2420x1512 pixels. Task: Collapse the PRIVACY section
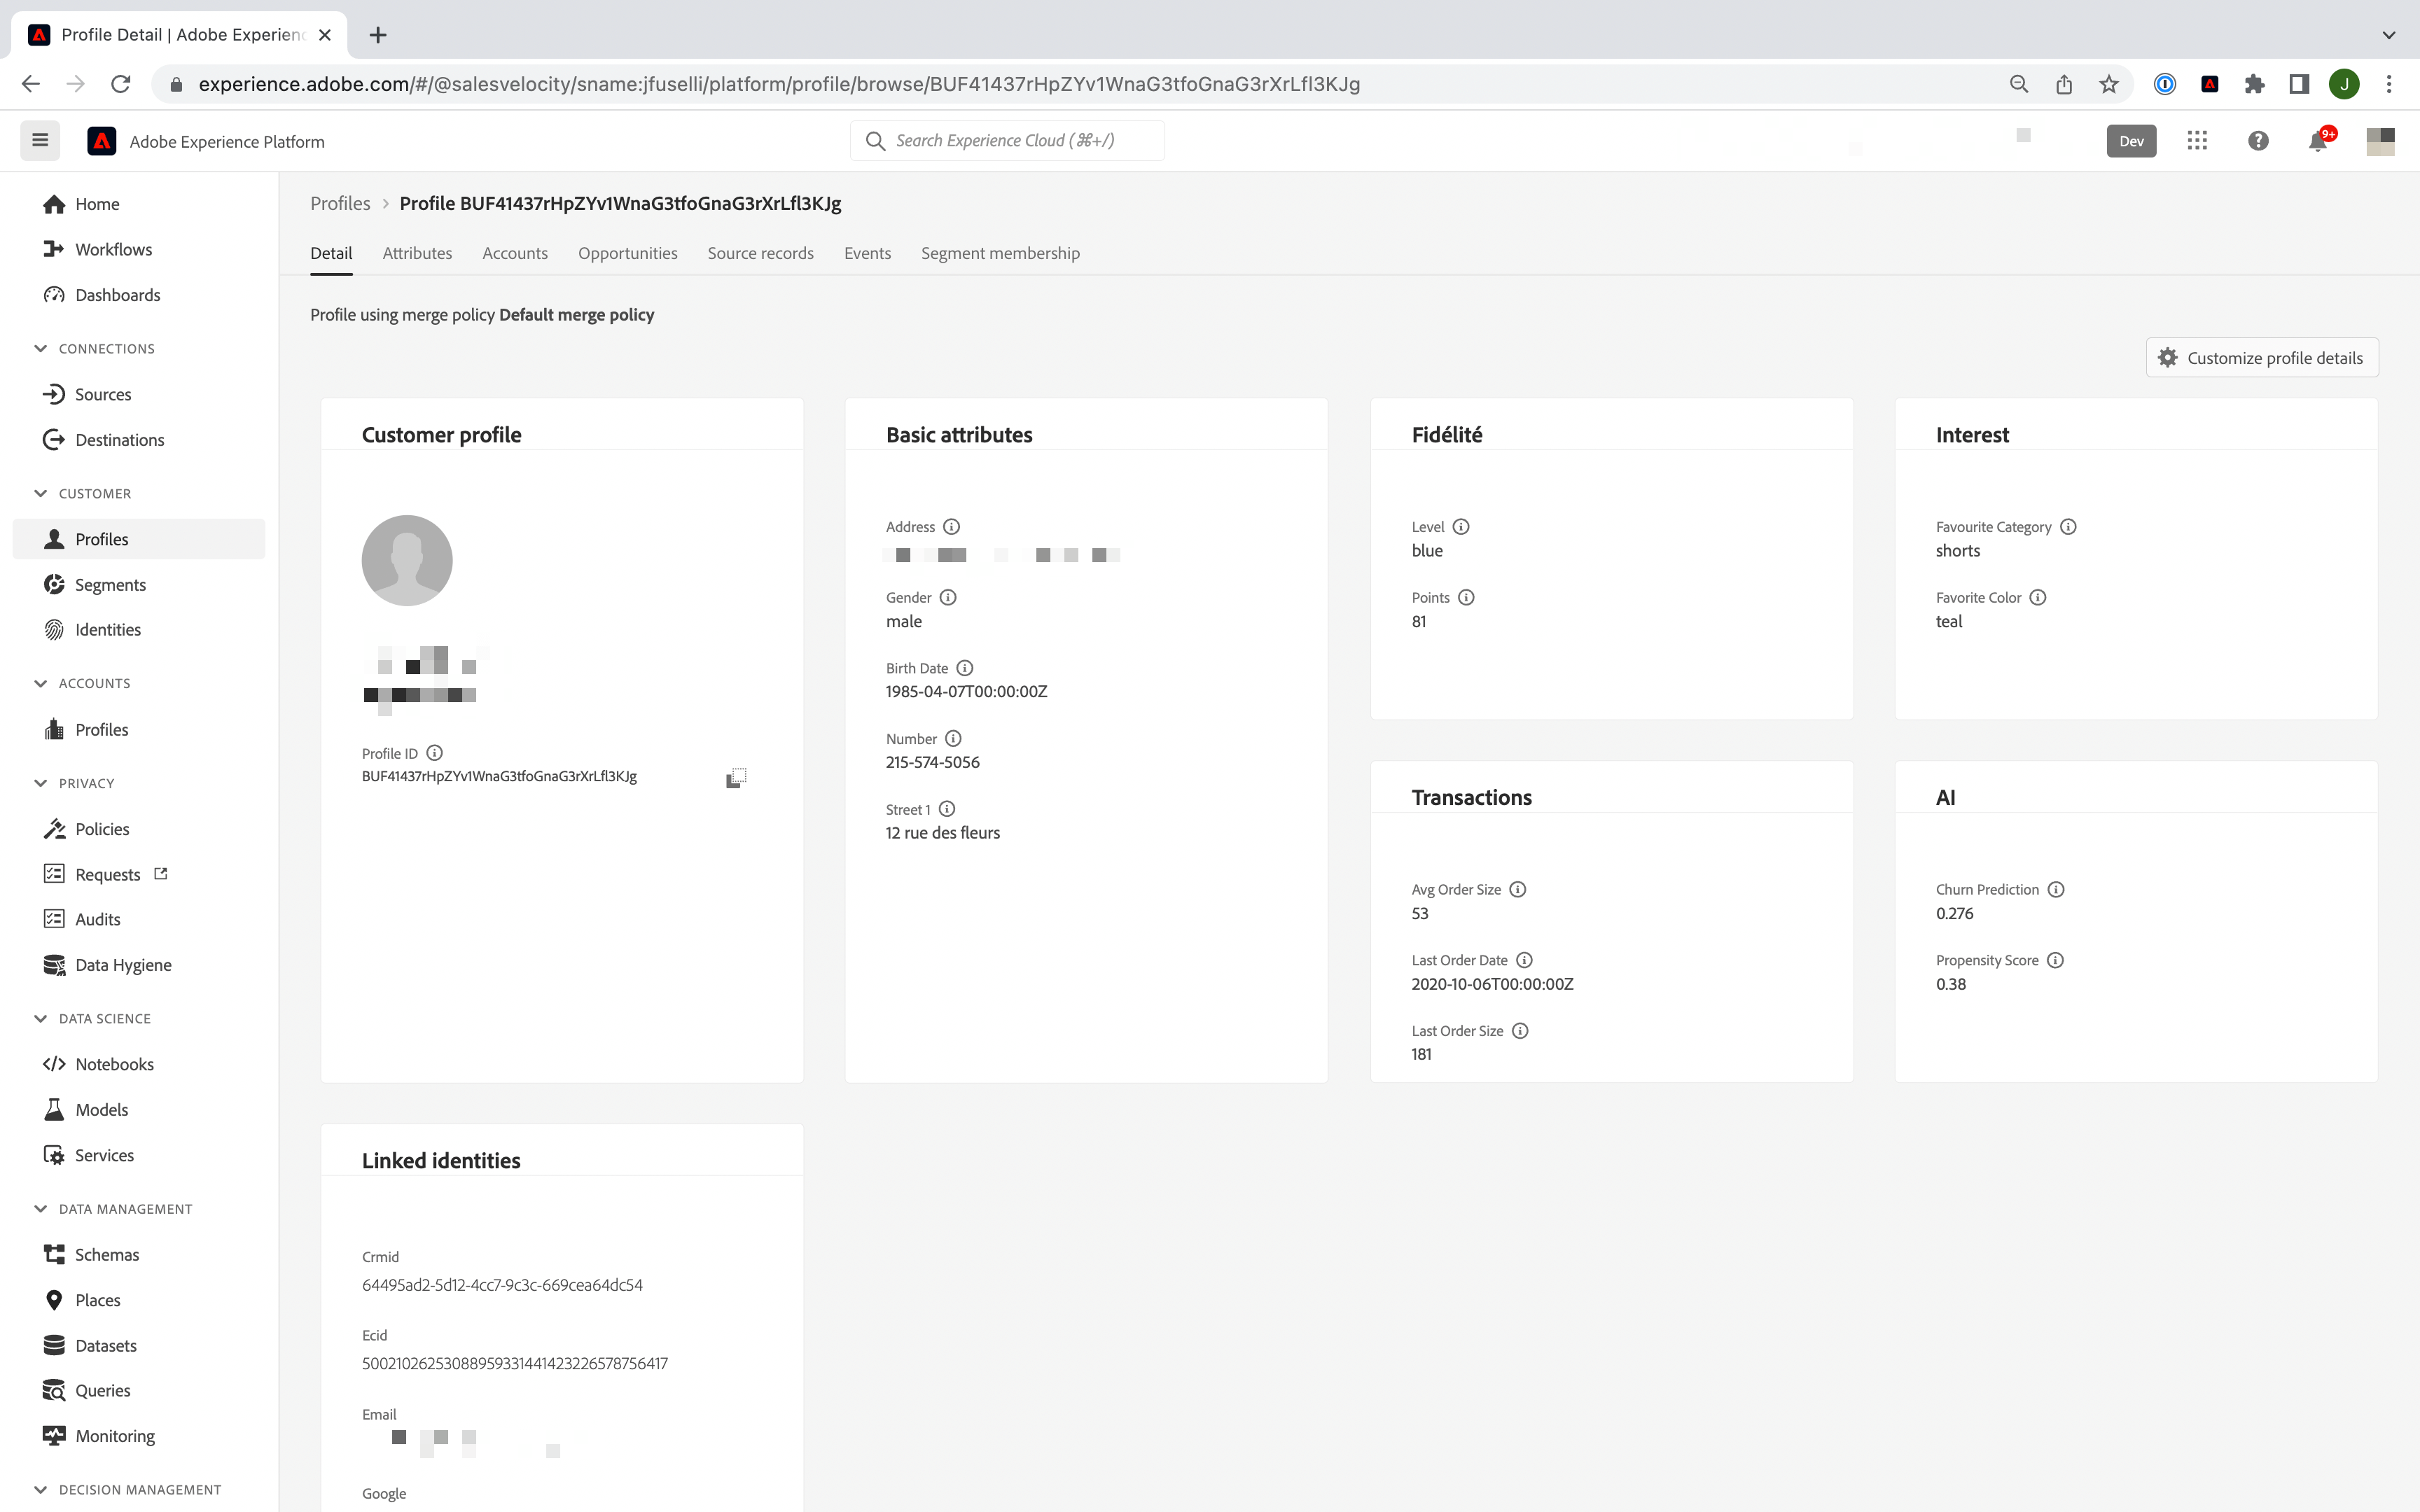pyautogui.click(x=40, y=783)
